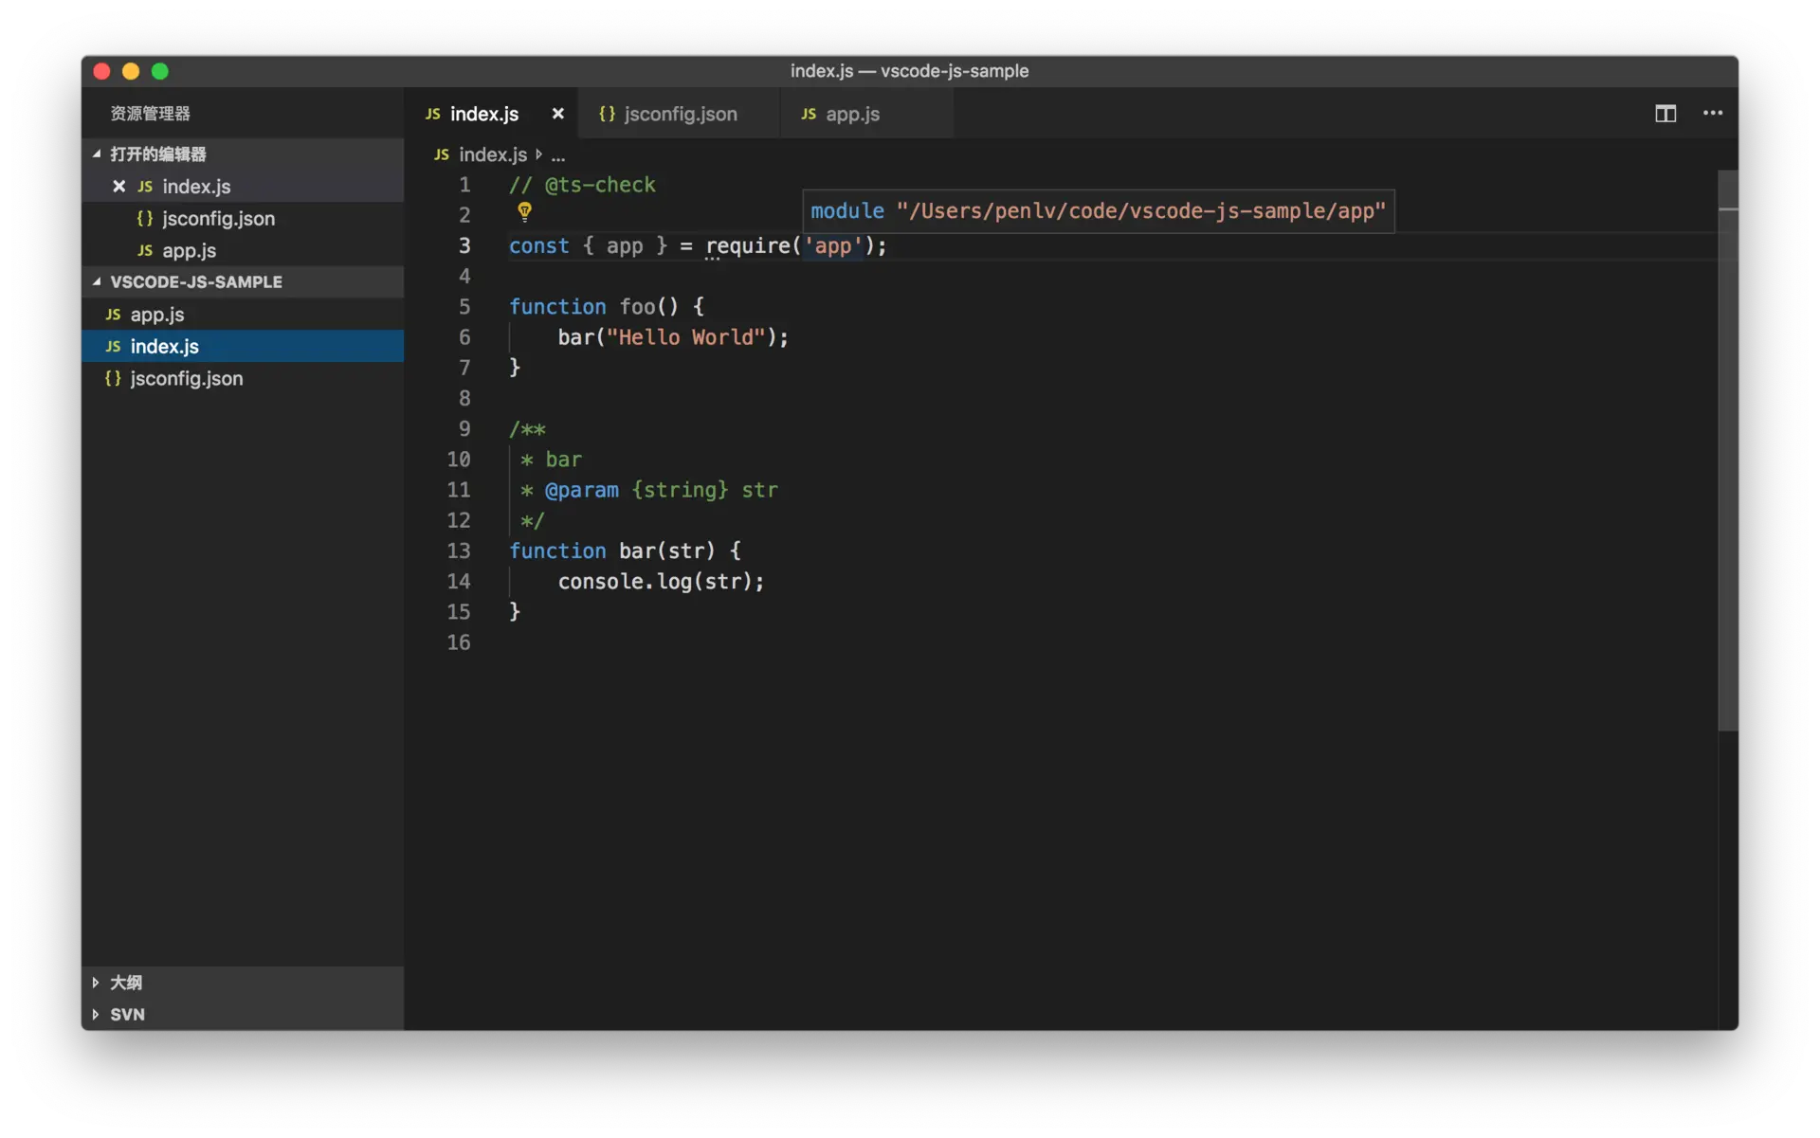Open app.js in the file explorer tree
1820x1138 pixels.
(157, 315)
